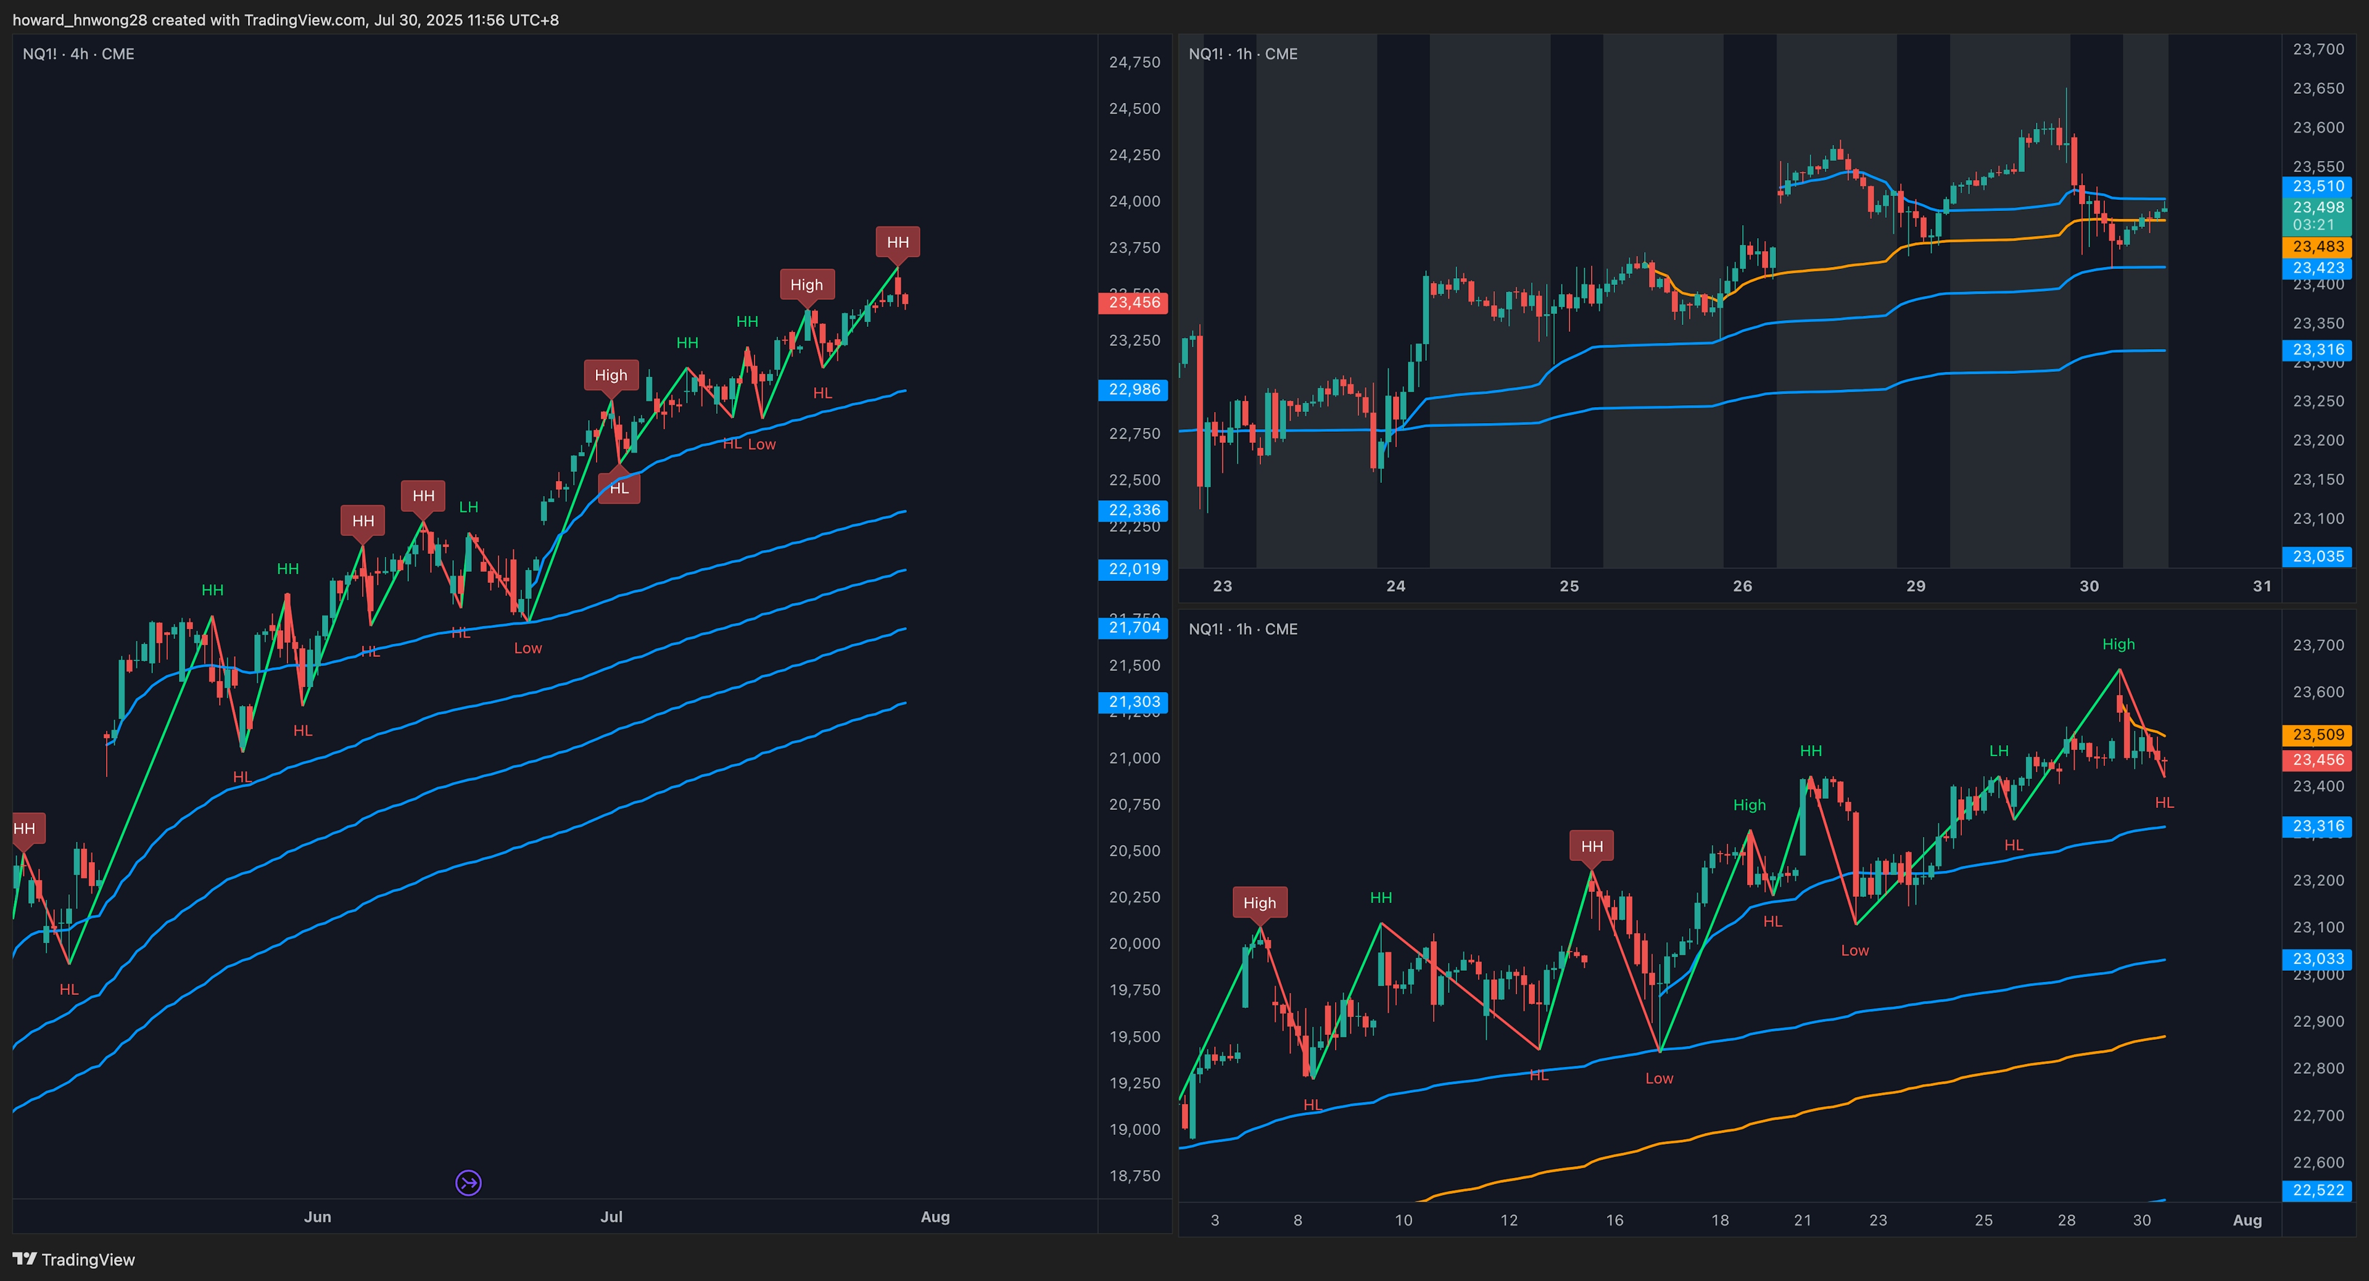Click the blue 22,019 price label on the 4h chart
The width and height of the screenshot is (2369, 1281).
point(1134,568)
